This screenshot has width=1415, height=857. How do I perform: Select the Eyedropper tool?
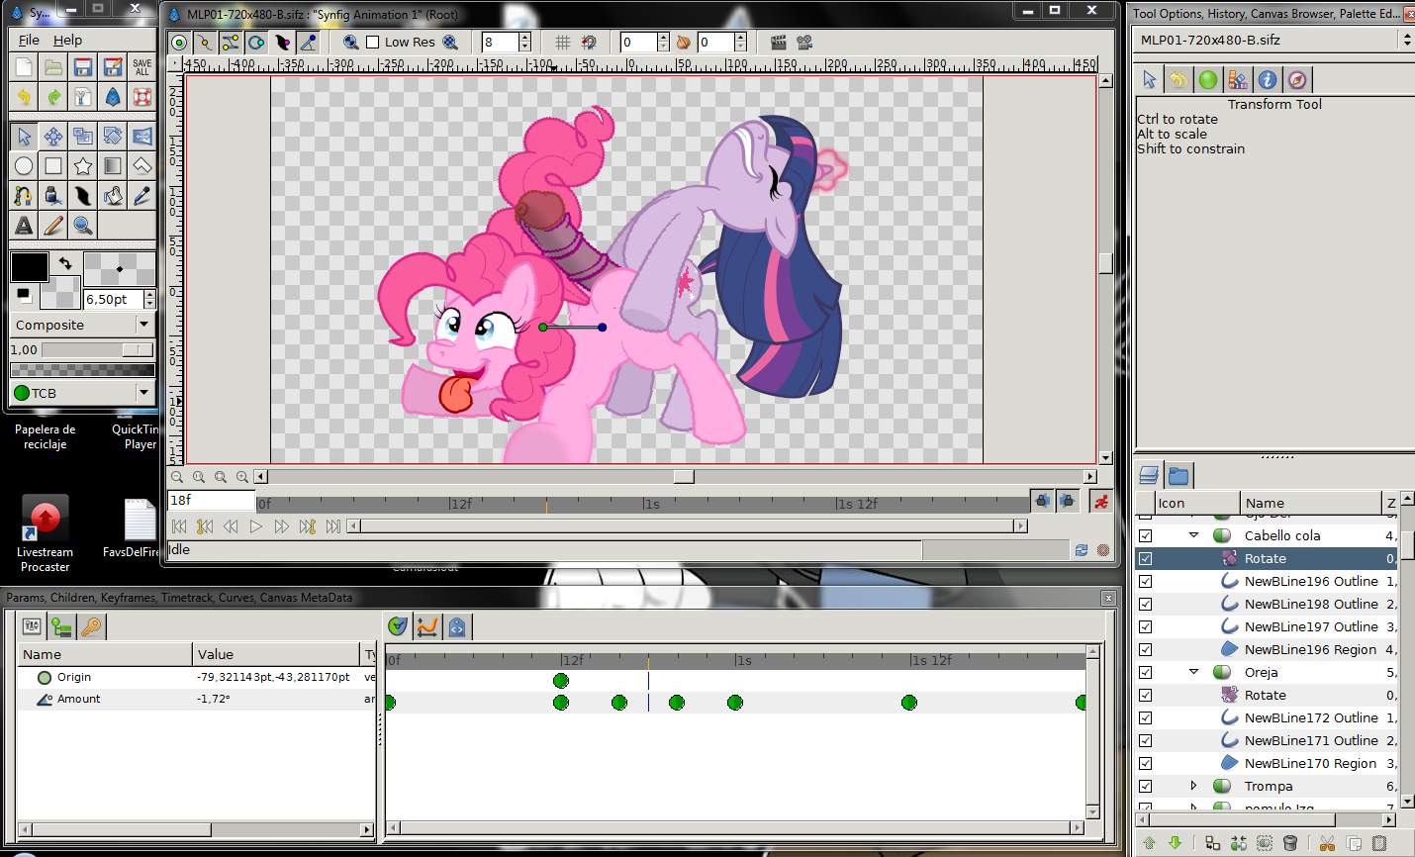click(x=142, y=196)
